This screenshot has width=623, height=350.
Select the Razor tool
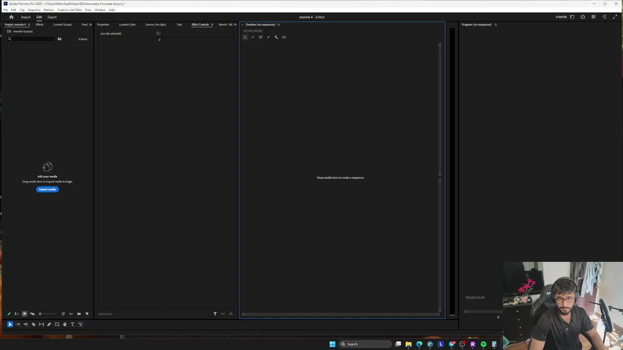(34, 324)
